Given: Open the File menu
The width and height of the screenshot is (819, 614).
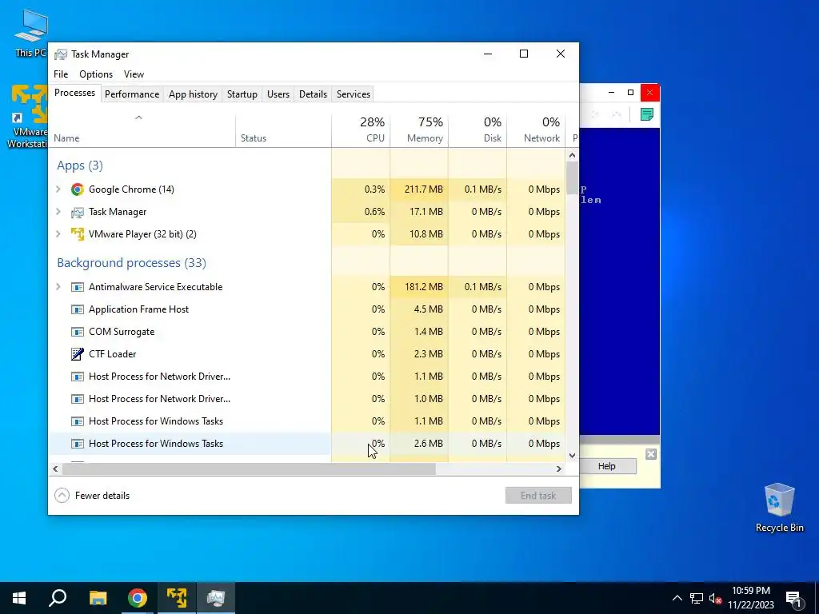Looking at the screenshot, I should pos(61,74).
